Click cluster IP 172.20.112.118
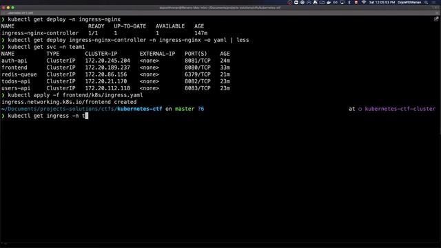Viewport: 441px width, 248px height. pyautogui.click(x=107, y=88)
